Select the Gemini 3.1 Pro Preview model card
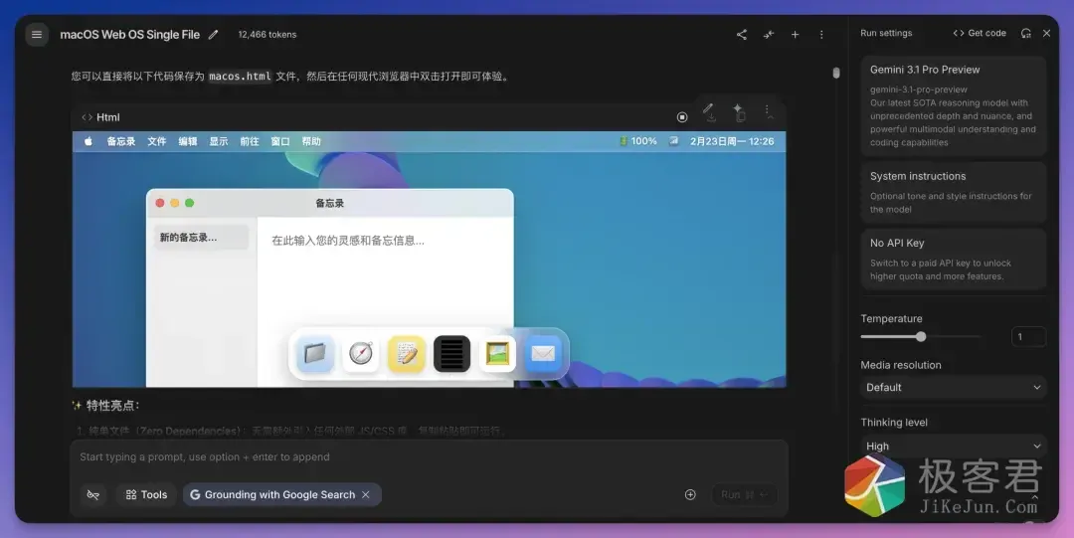Image resolution: width=1074 pixels, height=538 pixels. coord(954,105)
